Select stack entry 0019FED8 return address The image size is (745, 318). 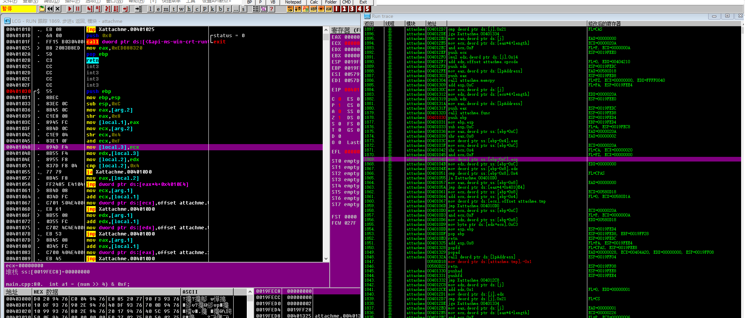tap(308, 316)
